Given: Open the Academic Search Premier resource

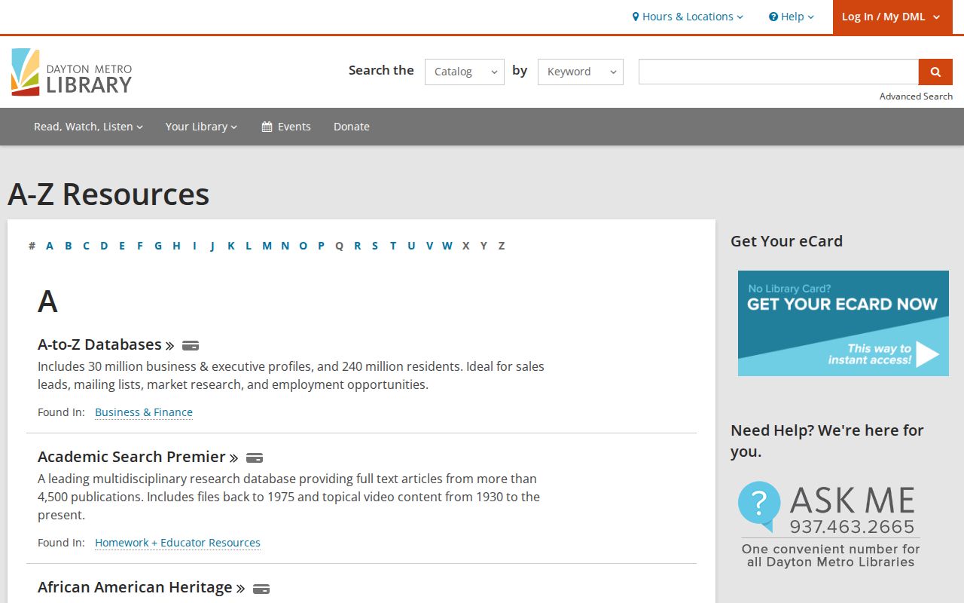Looking at the screenshot, I should [x=139, y=457].
